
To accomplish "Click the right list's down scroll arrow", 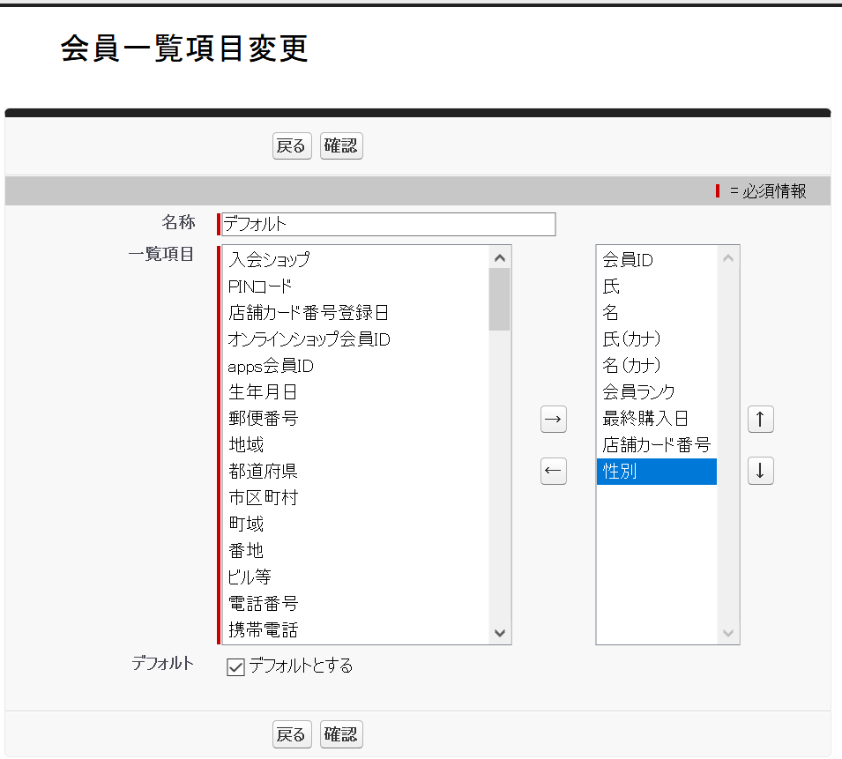I will coord(727,632).
